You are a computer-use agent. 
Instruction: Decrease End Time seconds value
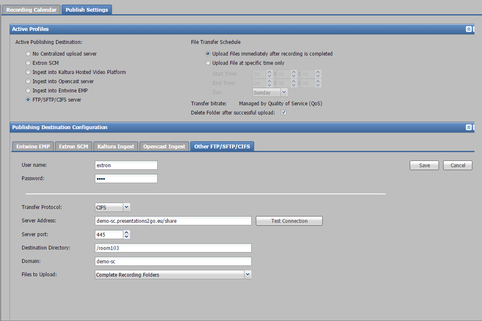coord(318,85)
